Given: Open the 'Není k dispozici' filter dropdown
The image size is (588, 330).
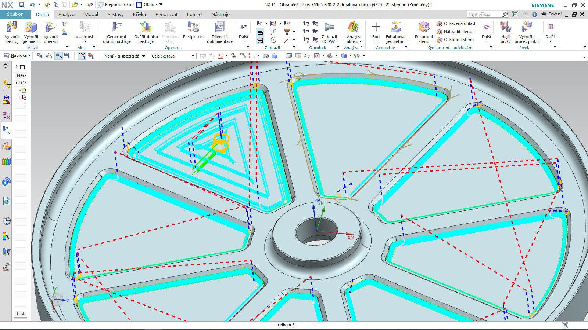Looking at the screenshot, I should pos(125,56).
